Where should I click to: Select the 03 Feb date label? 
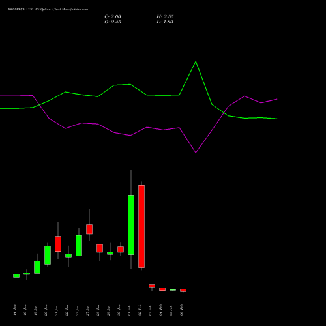(x=150, y=310)
